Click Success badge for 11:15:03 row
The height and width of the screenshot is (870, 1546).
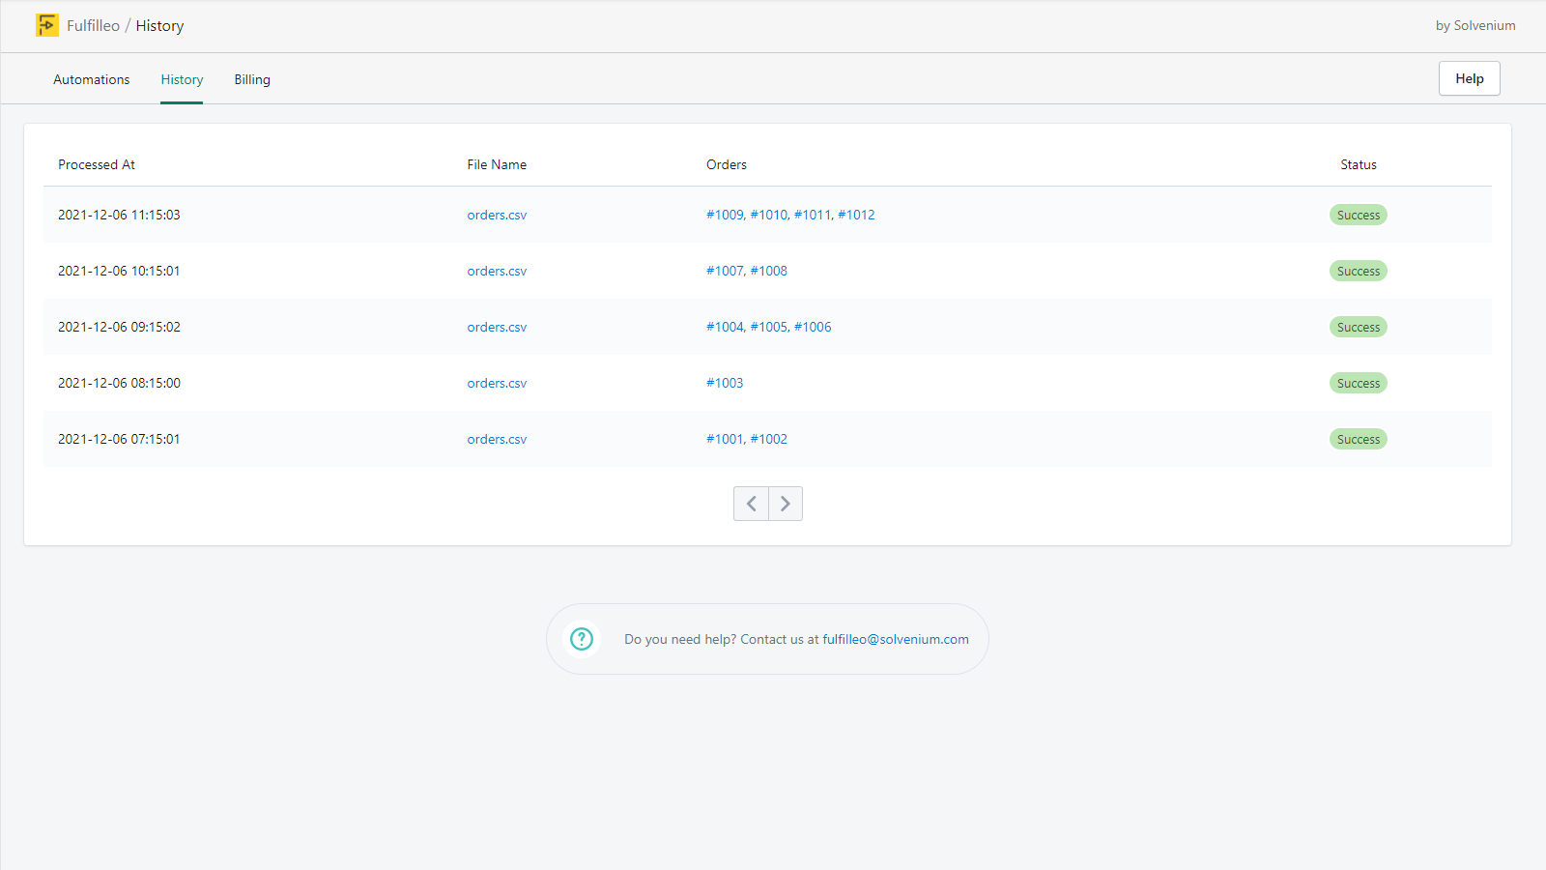pyautogui.click(x=1358, y=215)
